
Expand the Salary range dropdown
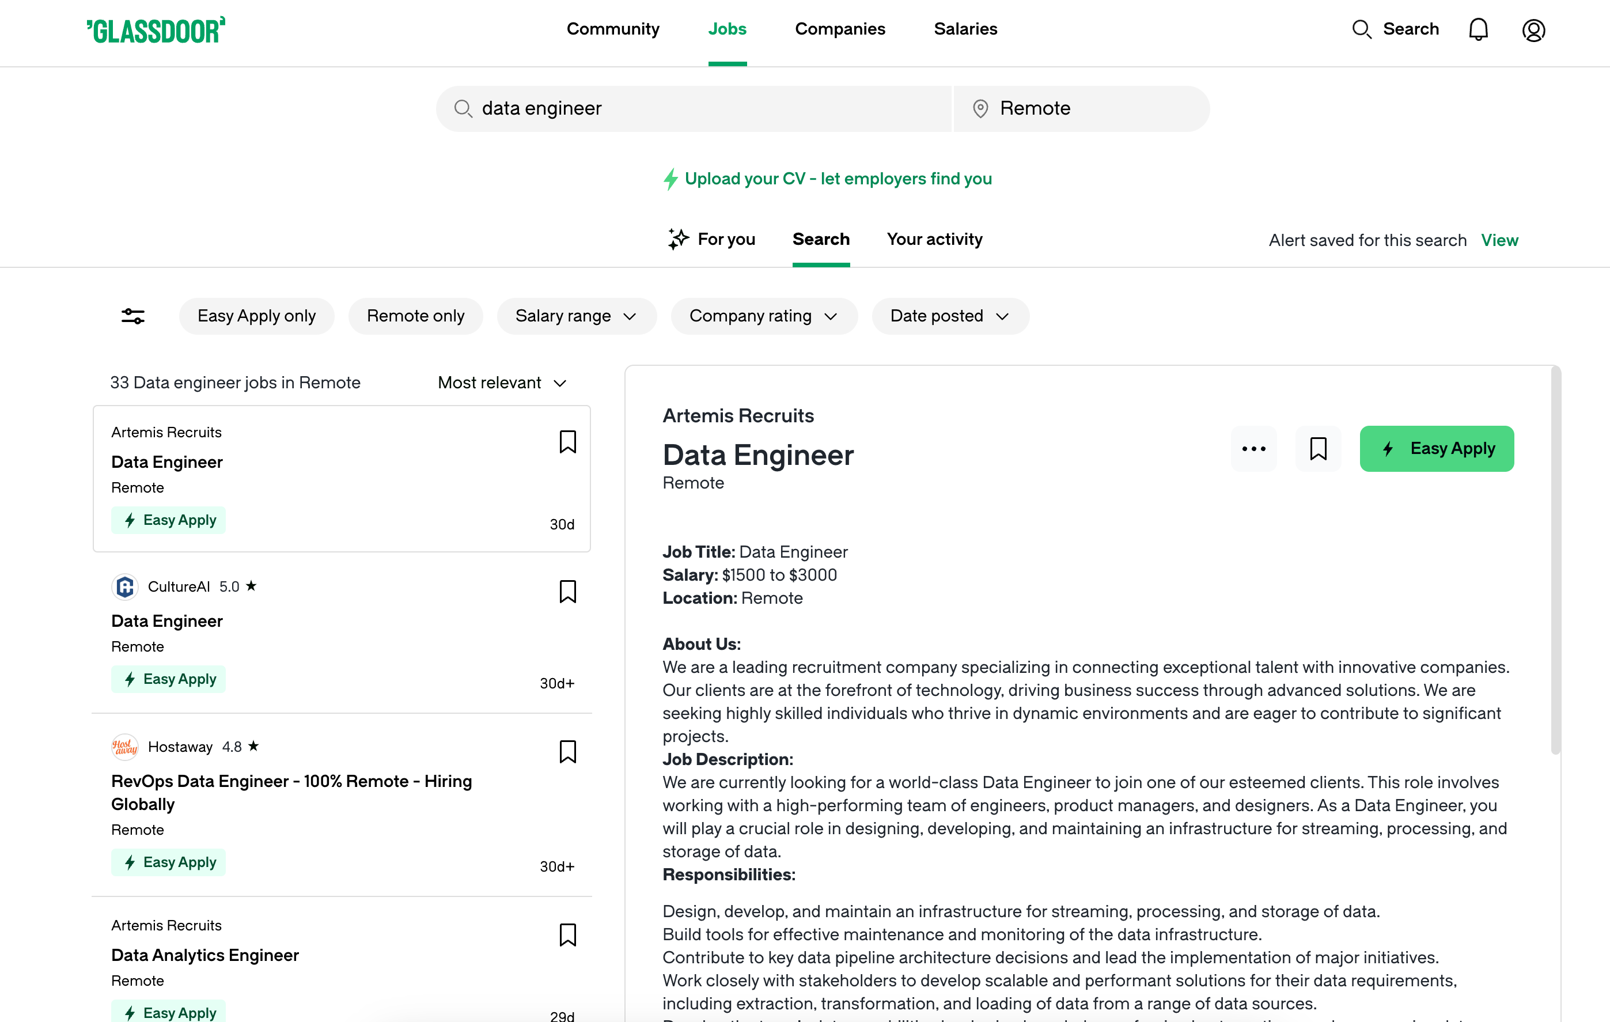[x=575, y=316]
